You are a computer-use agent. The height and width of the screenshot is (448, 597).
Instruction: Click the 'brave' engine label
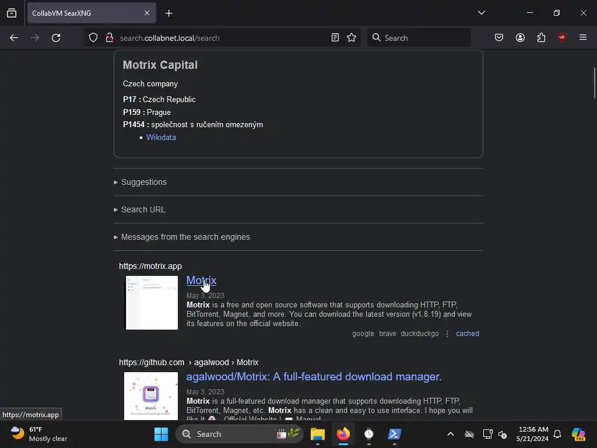coord(388,333)
